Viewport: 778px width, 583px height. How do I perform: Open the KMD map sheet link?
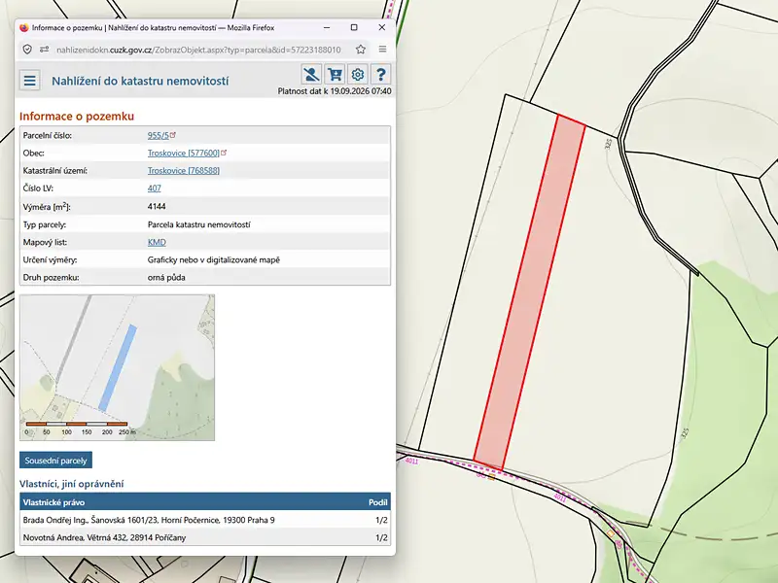click(157, 242)
